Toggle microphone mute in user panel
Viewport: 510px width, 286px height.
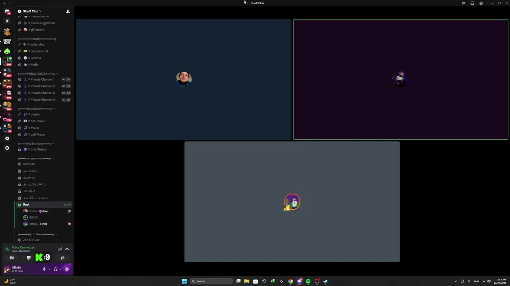click(44, 269)
